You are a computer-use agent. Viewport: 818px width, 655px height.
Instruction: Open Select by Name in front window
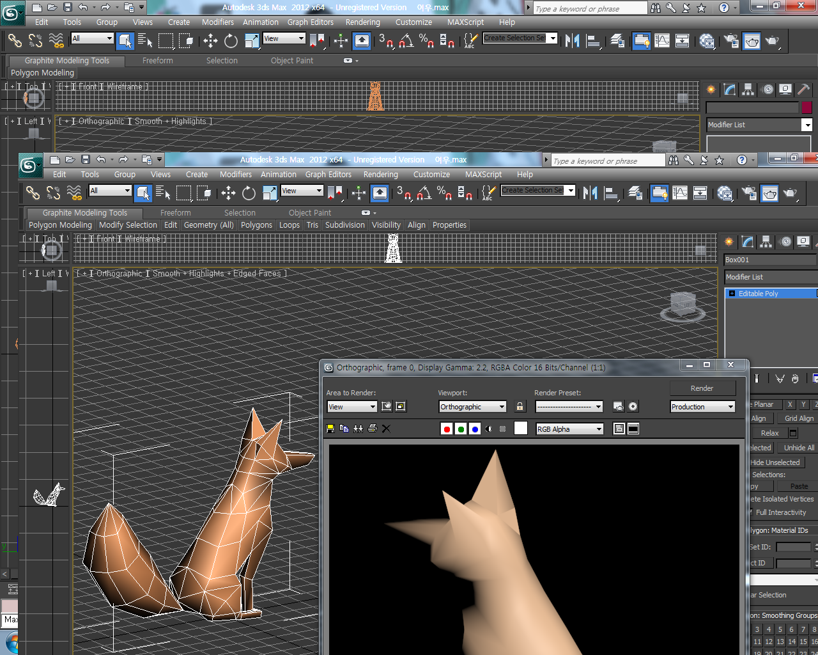point(163,193)
